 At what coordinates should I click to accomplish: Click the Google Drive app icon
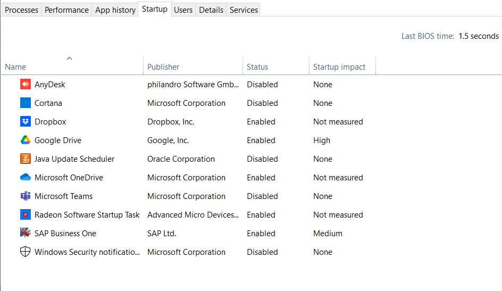coord(26,140)
